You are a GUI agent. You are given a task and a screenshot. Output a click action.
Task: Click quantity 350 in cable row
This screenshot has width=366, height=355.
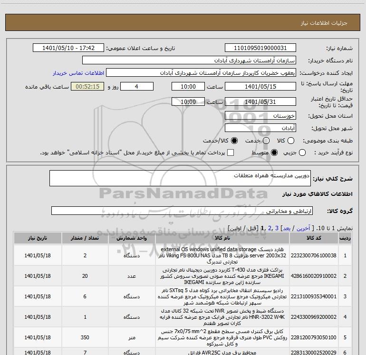(85, 337)
